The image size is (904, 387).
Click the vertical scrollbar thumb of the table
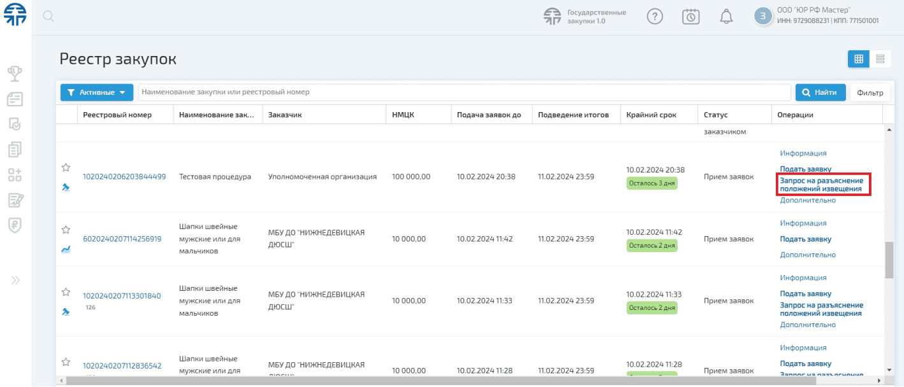(889, 260)
